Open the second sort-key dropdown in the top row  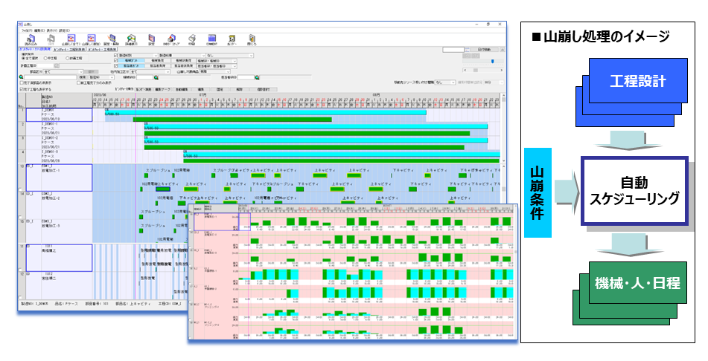coord(182,56)
